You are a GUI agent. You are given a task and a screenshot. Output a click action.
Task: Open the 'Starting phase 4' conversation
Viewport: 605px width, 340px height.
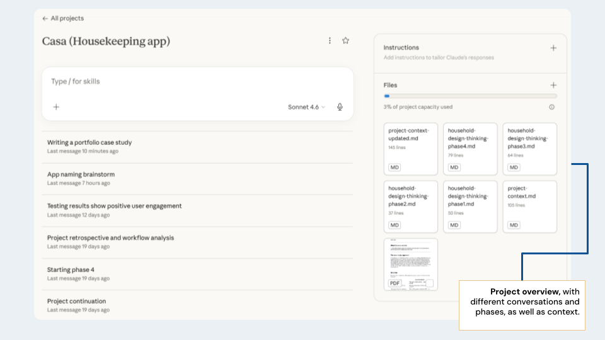197,274
